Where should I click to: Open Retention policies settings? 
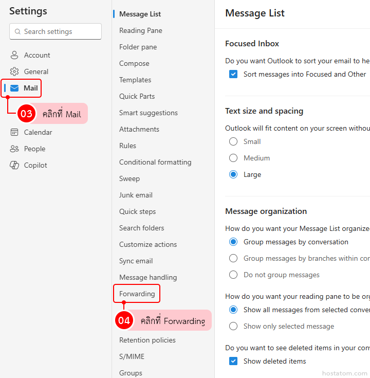pyautogui.click(x=147, y=340)
